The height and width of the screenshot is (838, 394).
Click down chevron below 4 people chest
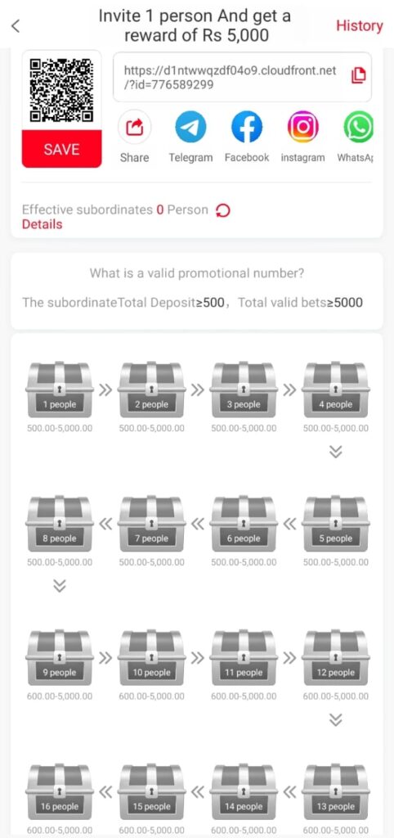(x=335, y=452)
